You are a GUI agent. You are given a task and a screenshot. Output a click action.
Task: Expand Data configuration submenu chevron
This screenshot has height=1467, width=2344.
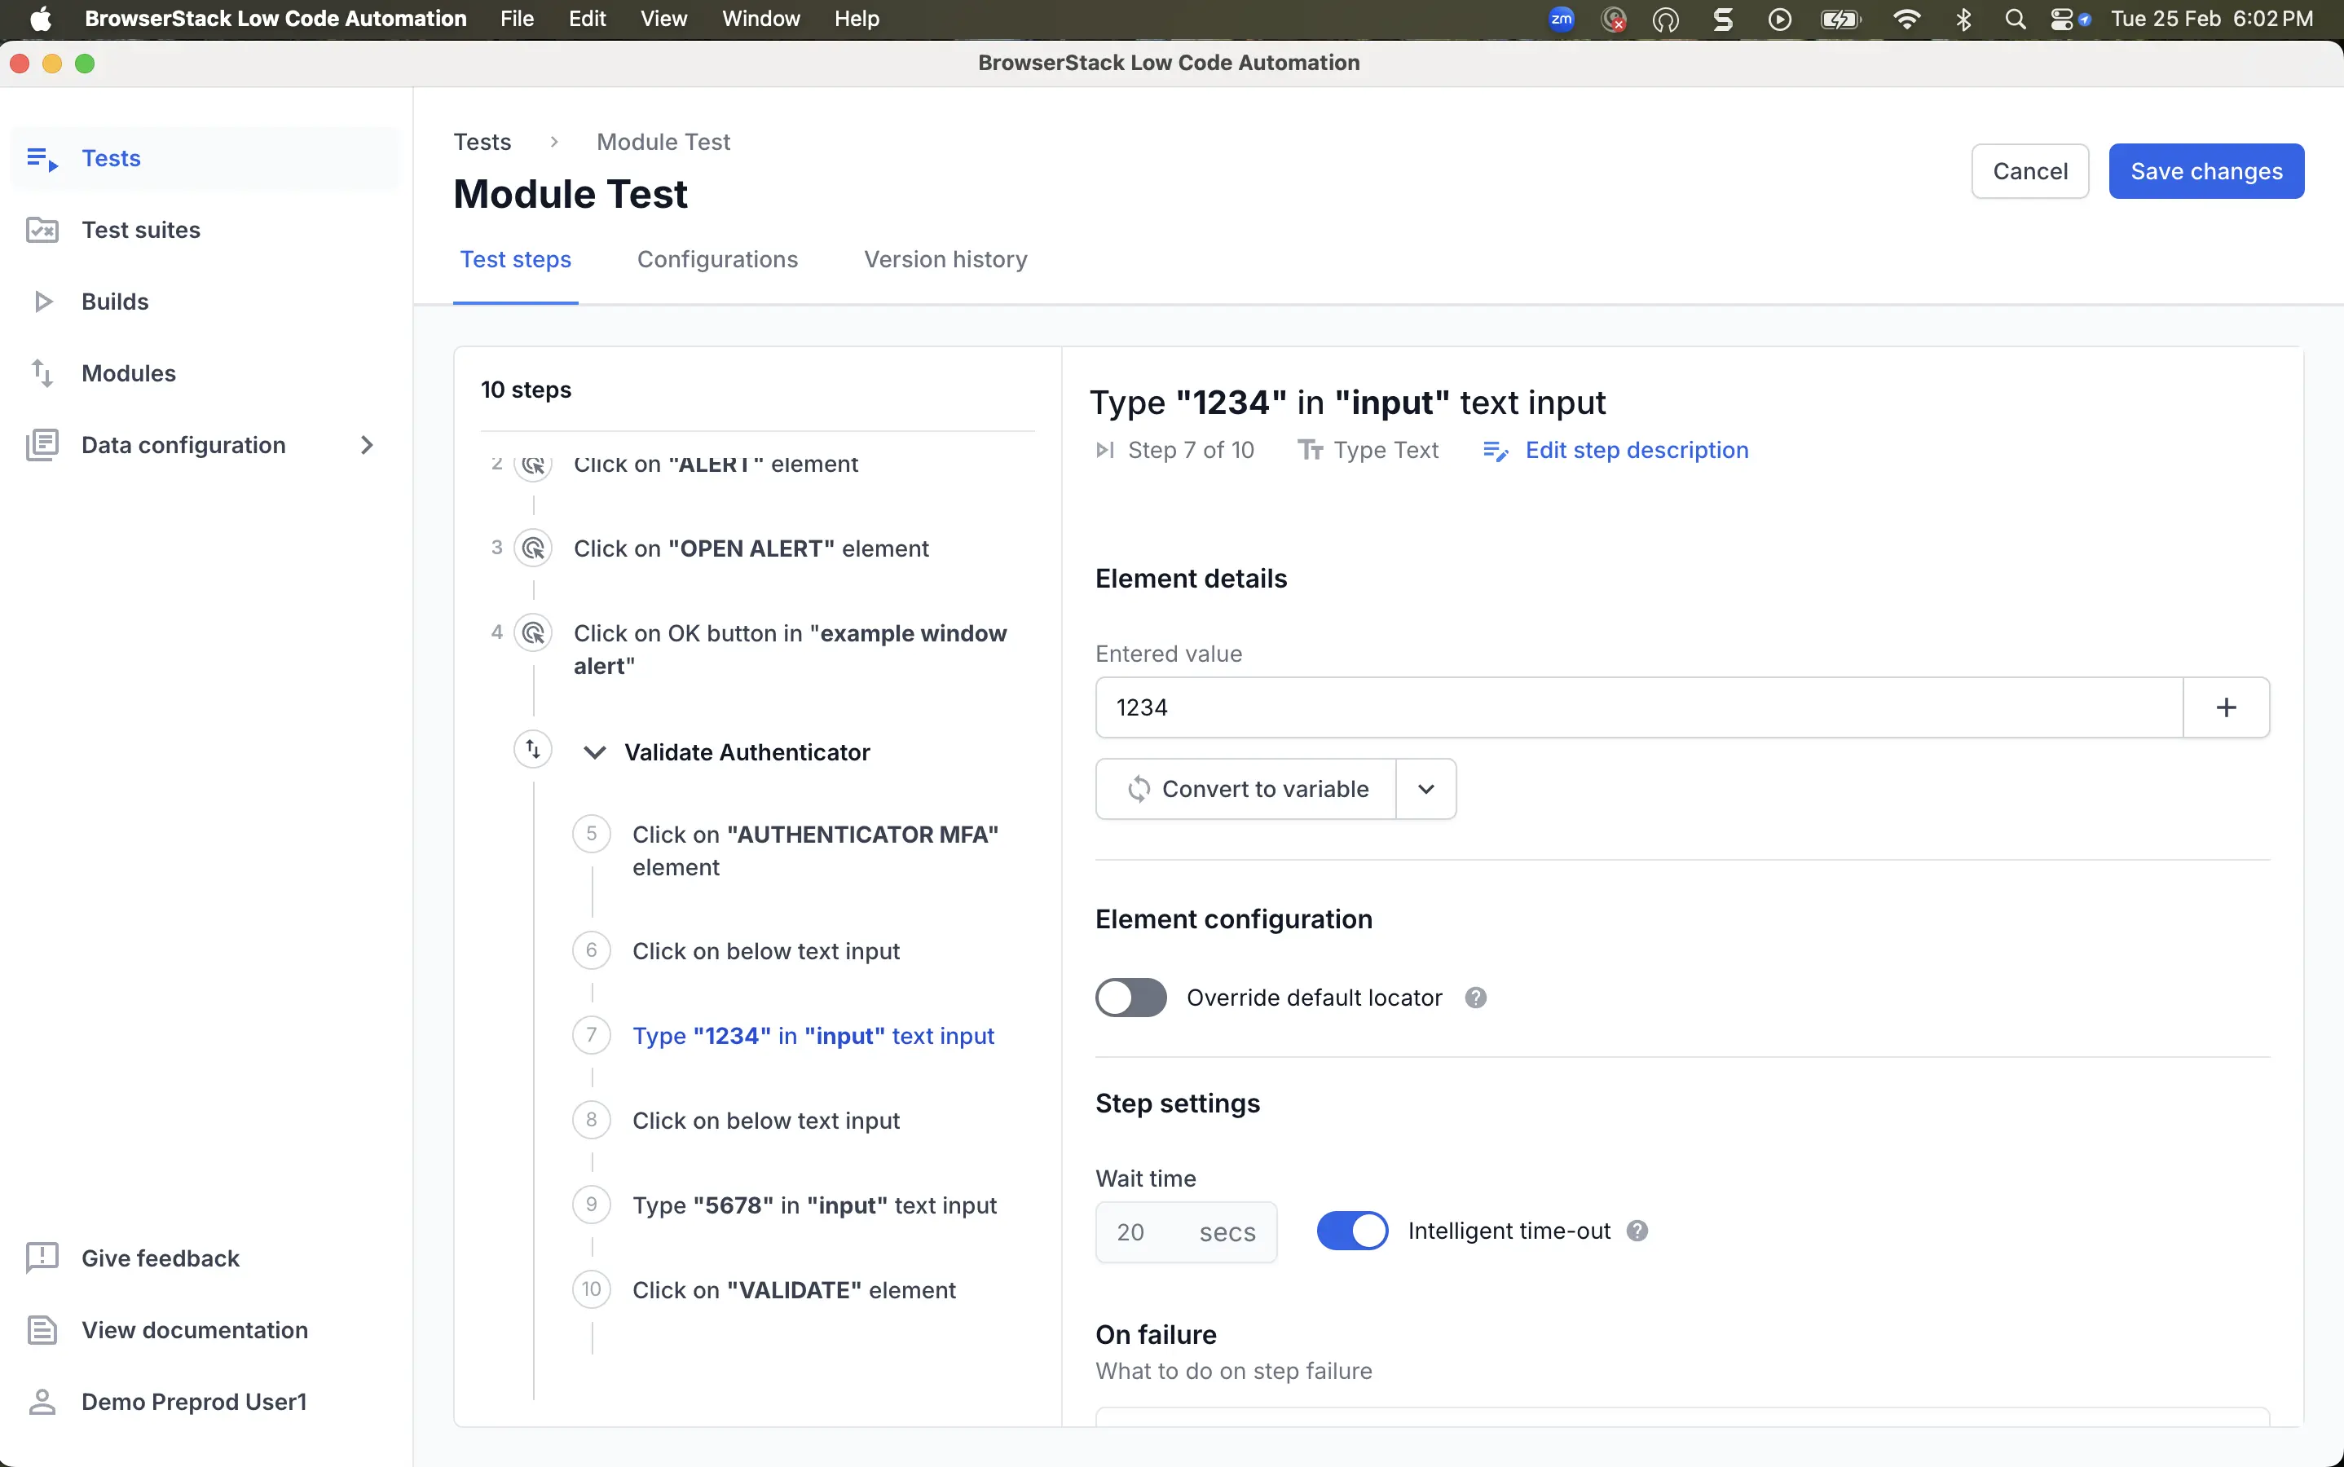(367, 445)
